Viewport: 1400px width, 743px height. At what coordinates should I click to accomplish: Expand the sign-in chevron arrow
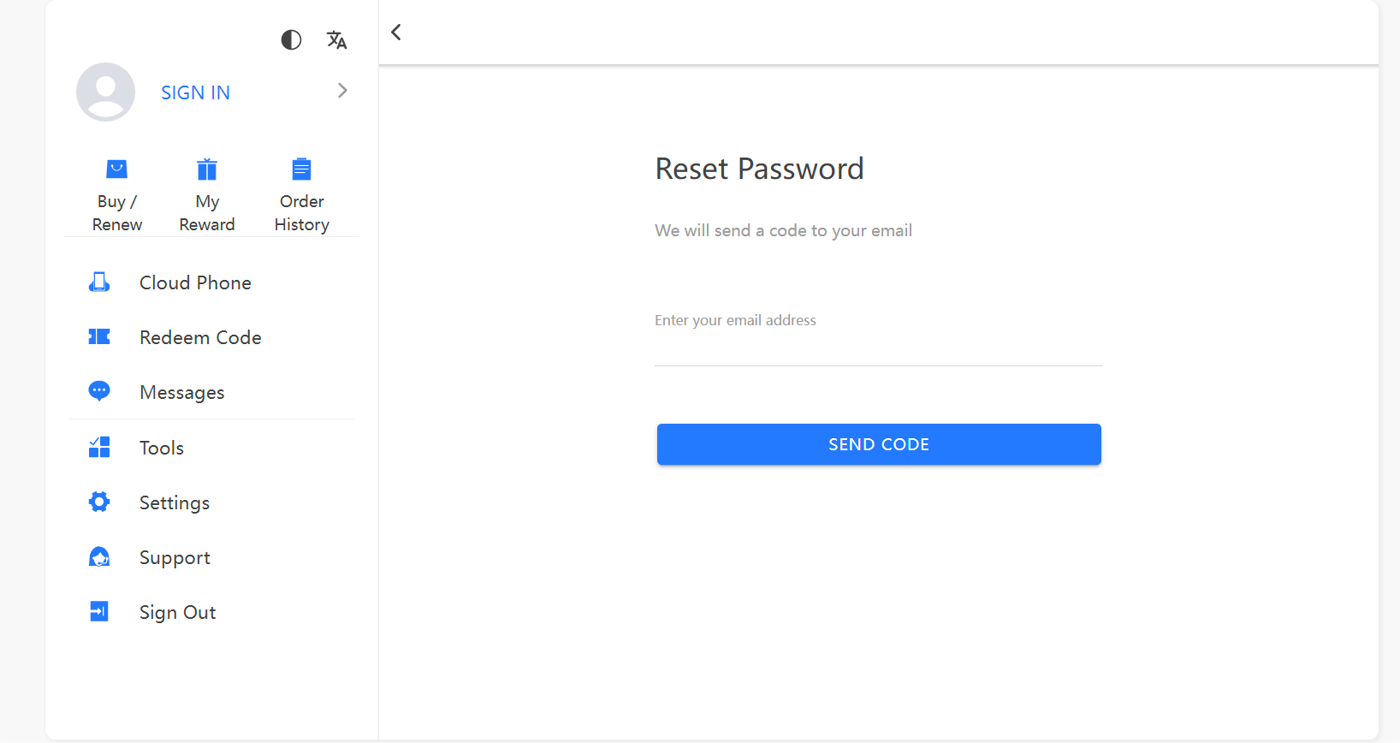[x=342, y=91]
